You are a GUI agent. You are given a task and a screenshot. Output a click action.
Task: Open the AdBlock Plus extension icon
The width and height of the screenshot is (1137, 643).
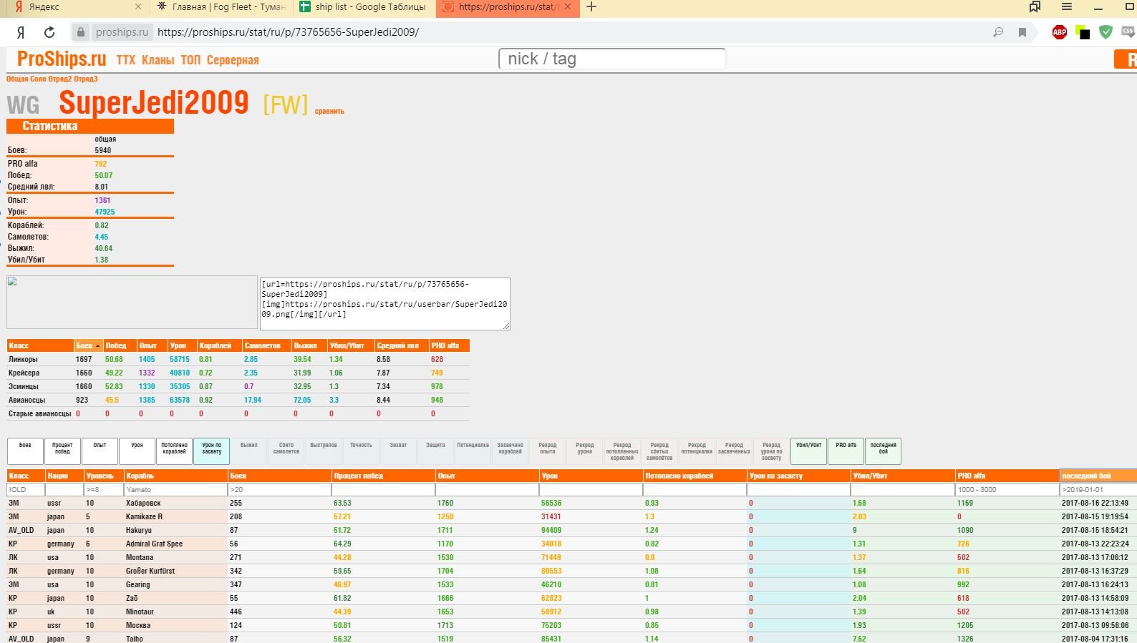click(x=1060, y=32)
